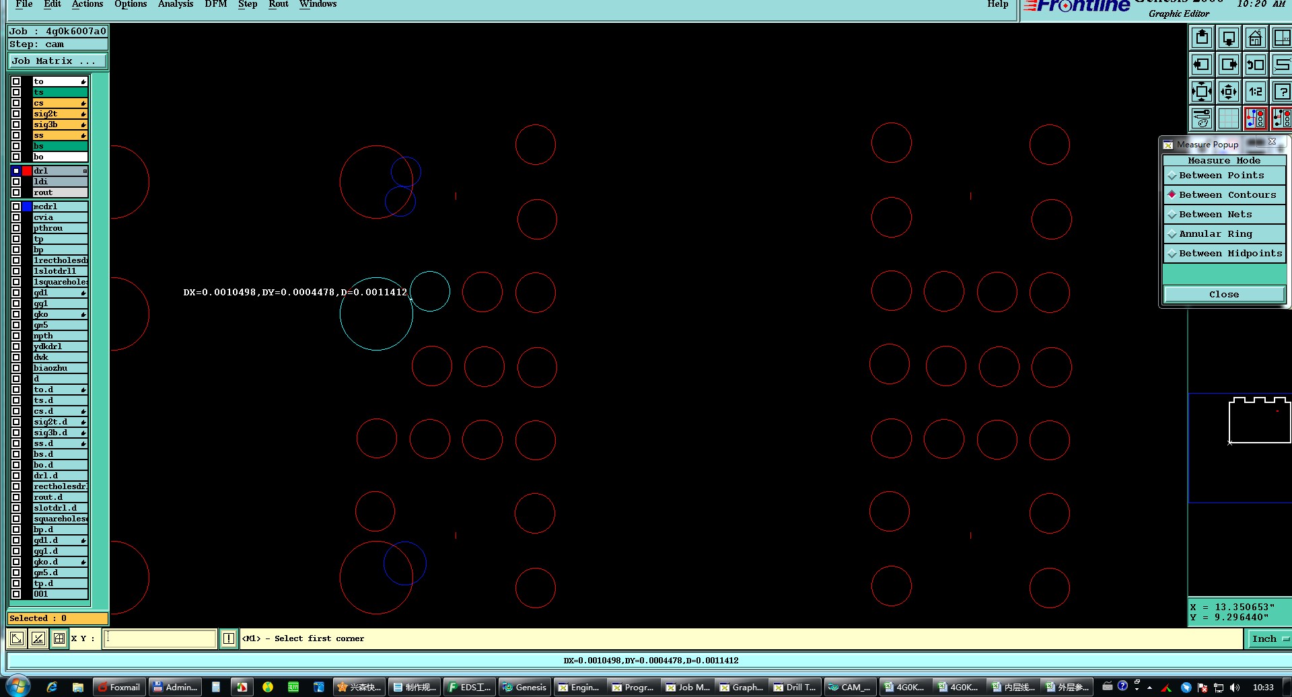This screenshot has height=697, width=1292.
Task: Click the pan left view icon
Action: pyautogui.click(x=1202, y=65)
